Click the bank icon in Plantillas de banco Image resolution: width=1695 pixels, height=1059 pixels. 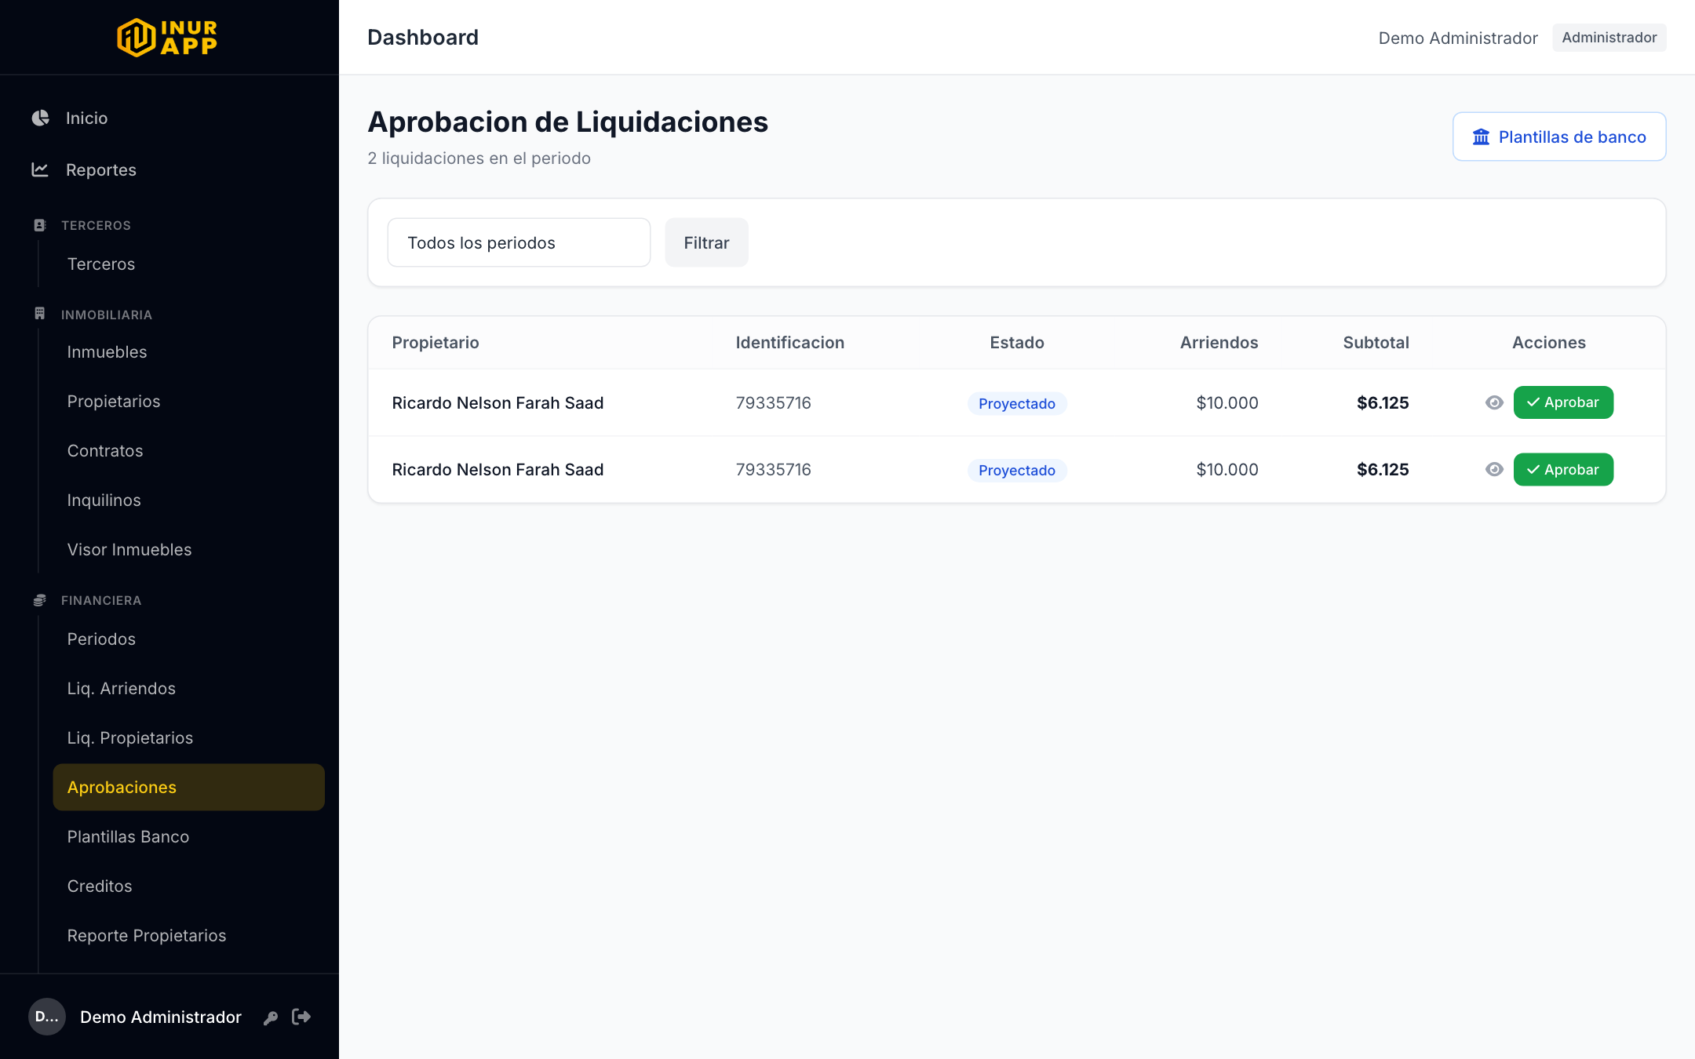coord(1481,136)
